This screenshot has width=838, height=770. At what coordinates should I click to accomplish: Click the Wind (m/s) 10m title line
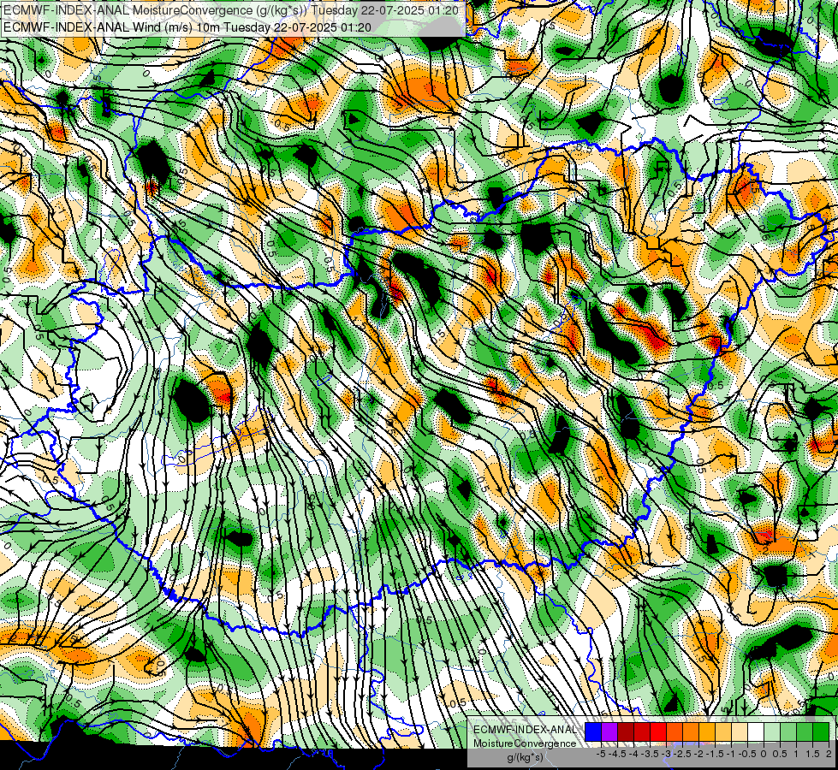pyautogui.click(x=187, y=27)
